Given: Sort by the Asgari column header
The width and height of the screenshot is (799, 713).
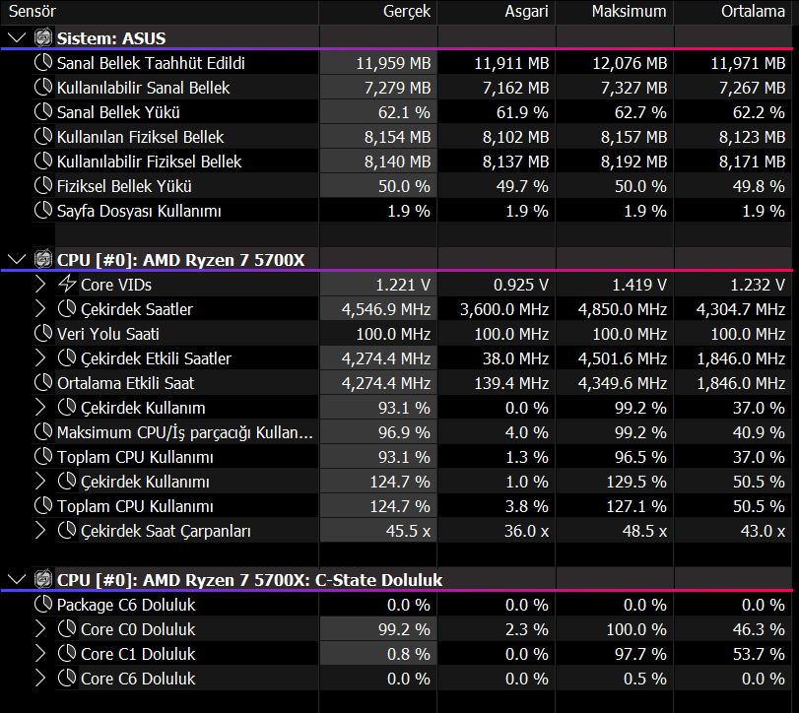Looking at the screenshot, I should 497,12.
